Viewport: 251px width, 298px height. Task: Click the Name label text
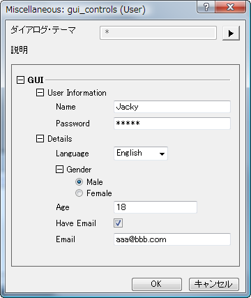pyautogui.click(x=66, y=107)
